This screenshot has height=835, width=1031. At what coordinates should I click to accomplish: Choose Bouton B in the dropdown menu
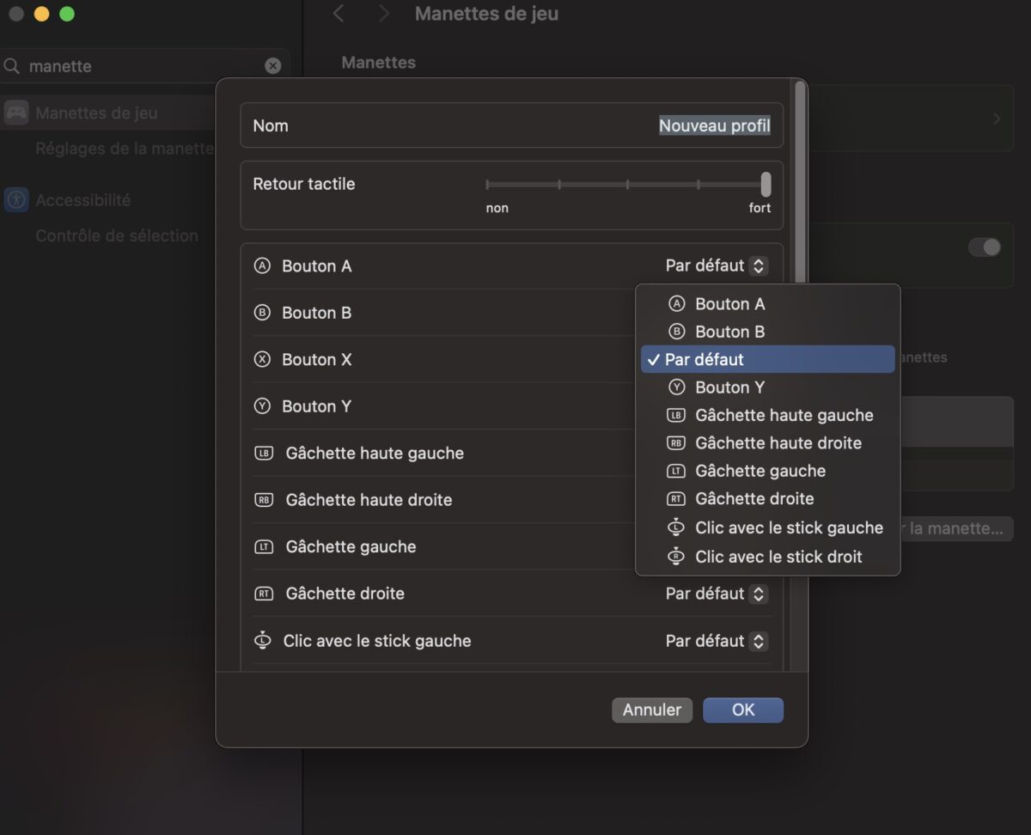click(768, 332)
